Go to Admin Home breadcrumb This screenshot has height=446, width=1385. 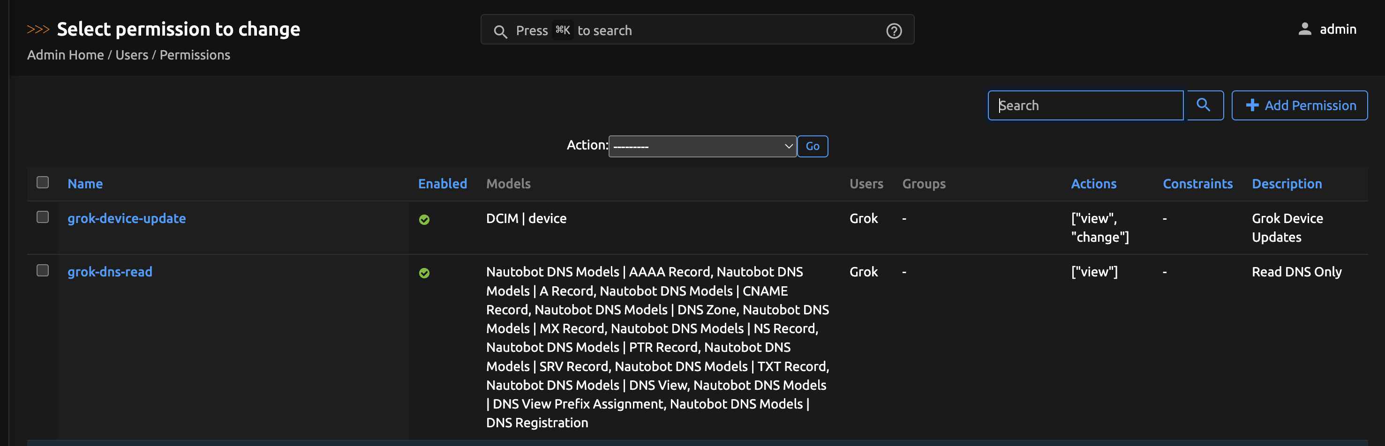[x=66, y=55]
